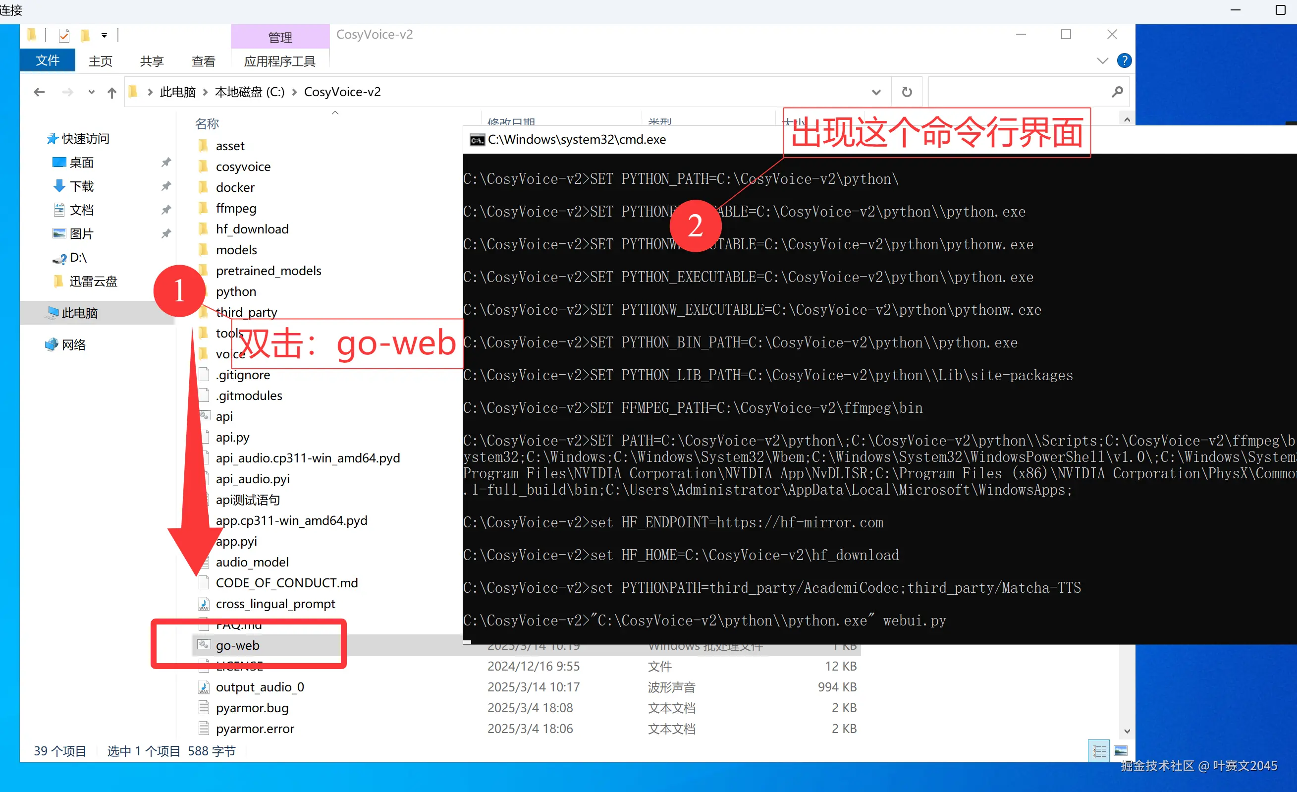This screenshot has width=1297, height=792.
Task: Select the go-web batch file
Action: point(237,645)
